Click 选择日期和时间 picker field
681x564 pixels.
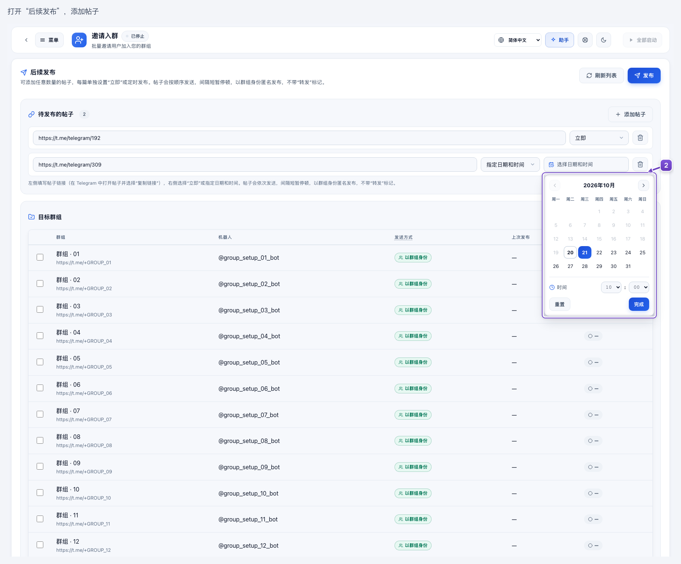[586, 165]
